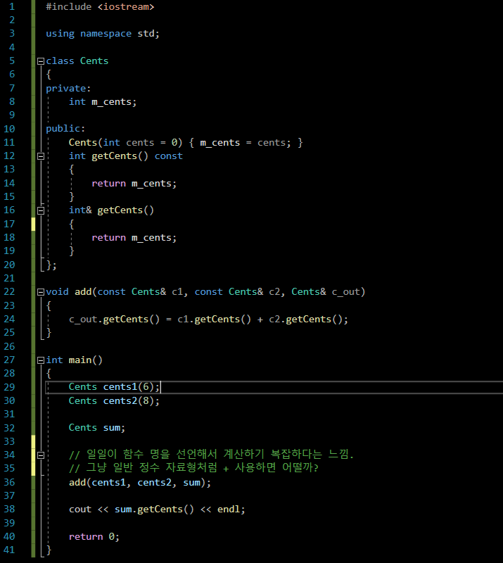Image resolution: width=503 pixels, height=563 pixels.
Task: Collapse the int main() function fold
Action: point(41,360)
